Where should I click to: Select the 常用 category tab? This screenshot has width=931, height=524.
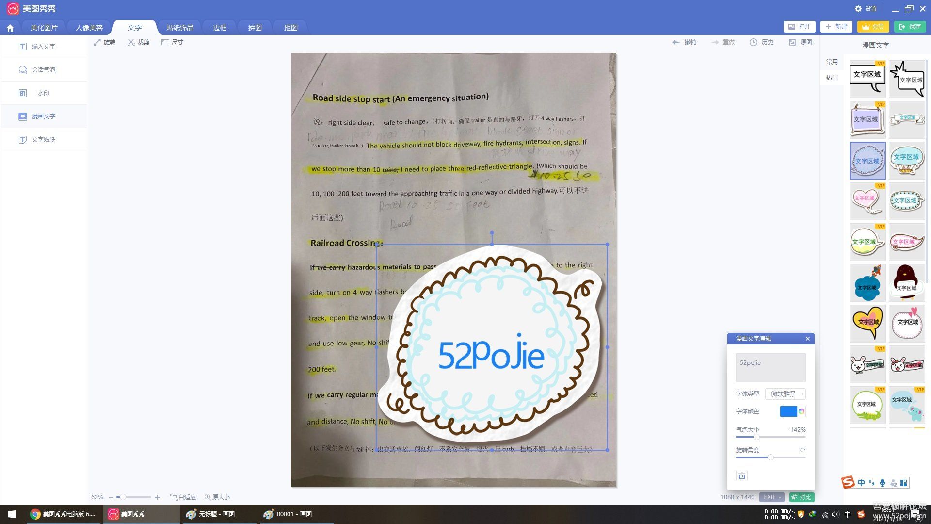pos(832,62)
